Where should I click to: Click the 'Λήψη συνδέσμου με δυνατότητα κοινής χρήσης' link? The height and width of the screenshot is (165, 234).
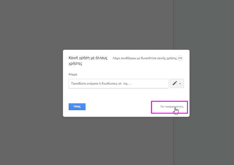click(x=144, y=58)
